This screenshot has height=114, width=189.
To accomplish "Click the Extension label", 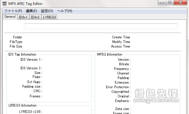I will coord(123,82).
